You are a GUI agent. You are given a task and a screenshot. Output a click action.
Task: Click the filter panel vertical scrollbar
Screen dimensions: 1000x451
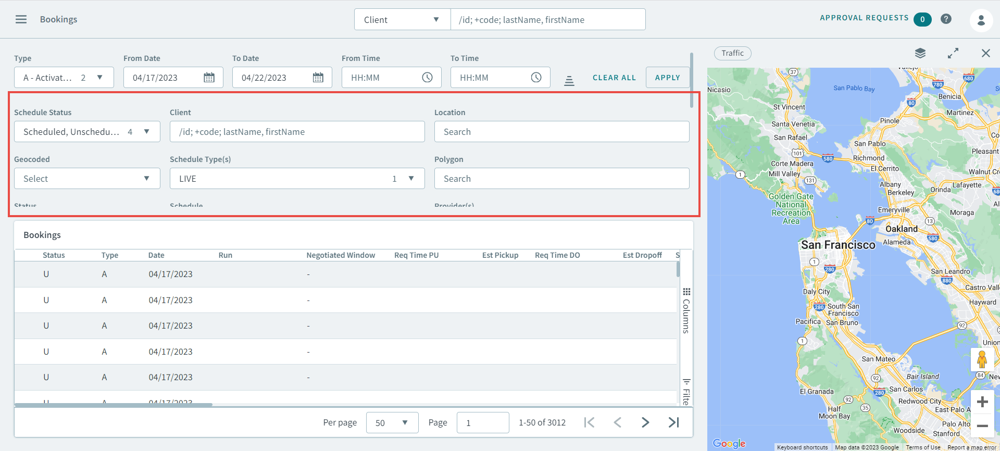click(x=692, y=80)
